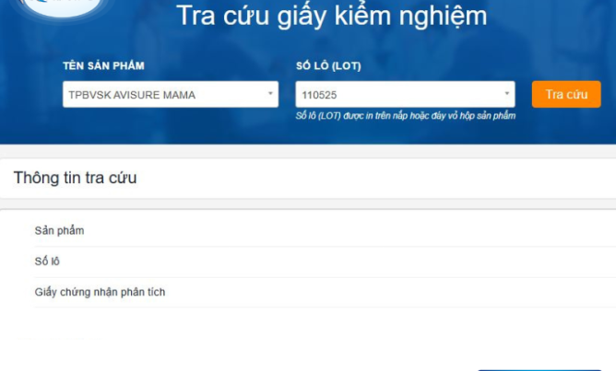Open the lot number 110525 dropdown
Image resolution: width=616 pixels, height=371 pixels.
coord(405,94)
